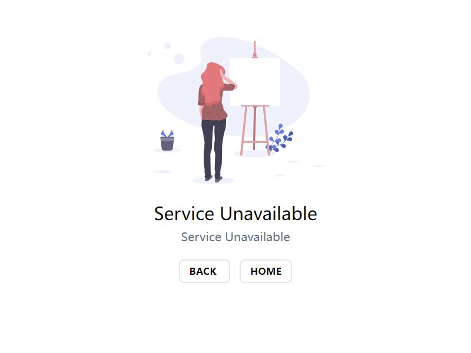The image size is (471, 353).
Task: Click the blank white canvas on easel
Action: (255, 82)
